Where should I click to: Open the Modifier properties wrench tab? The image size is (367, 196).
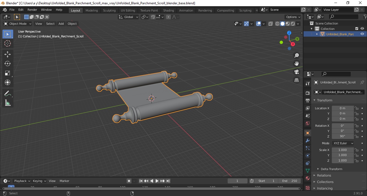[x=308, y=141]
